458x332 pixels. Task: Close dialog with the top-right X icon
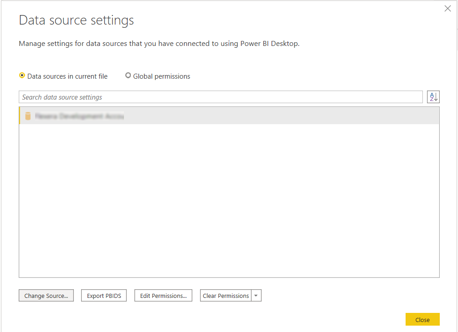tap(448, 9)
